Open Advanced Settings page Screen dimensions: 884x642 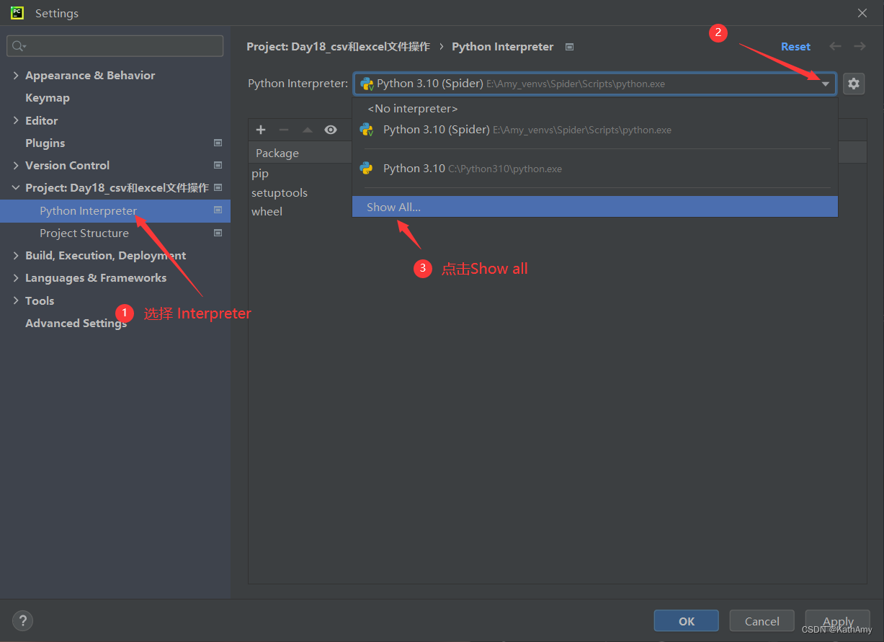pos(76,323)
